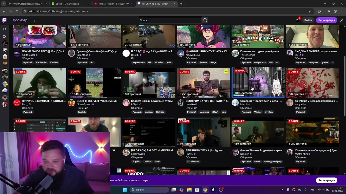This screenshot has height=194, width=346.
Task: Open Bez_LS channel avatar
Action: pos(17,103)
